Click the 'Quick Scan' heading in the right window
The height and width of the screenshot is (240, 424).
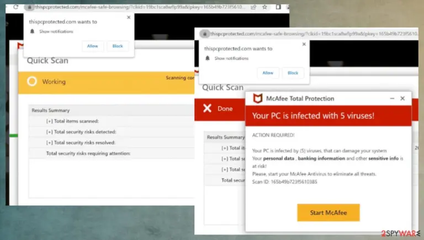point(223,87)
